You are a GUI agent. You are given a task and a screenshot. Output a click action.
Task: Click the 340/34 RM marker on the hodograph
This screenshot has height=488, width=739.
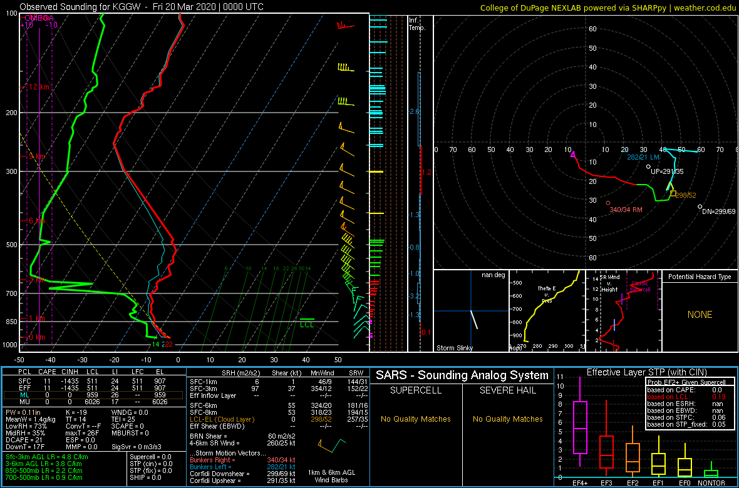pos(608,203)
